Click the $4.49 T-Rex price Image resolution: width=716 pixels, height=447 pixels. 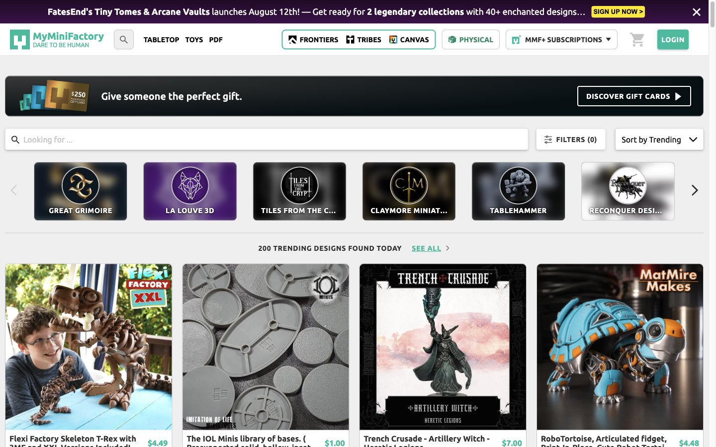click(158, 443)
